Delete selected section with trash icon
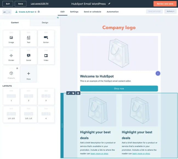 [78, 93]
